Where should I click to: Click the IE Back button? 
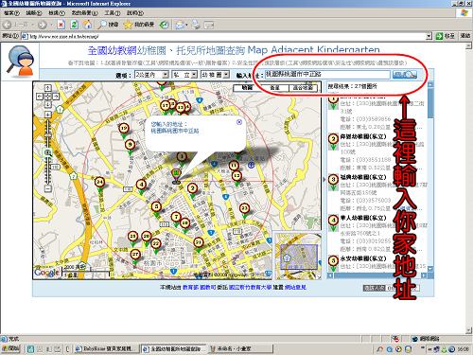pos(16,25)
